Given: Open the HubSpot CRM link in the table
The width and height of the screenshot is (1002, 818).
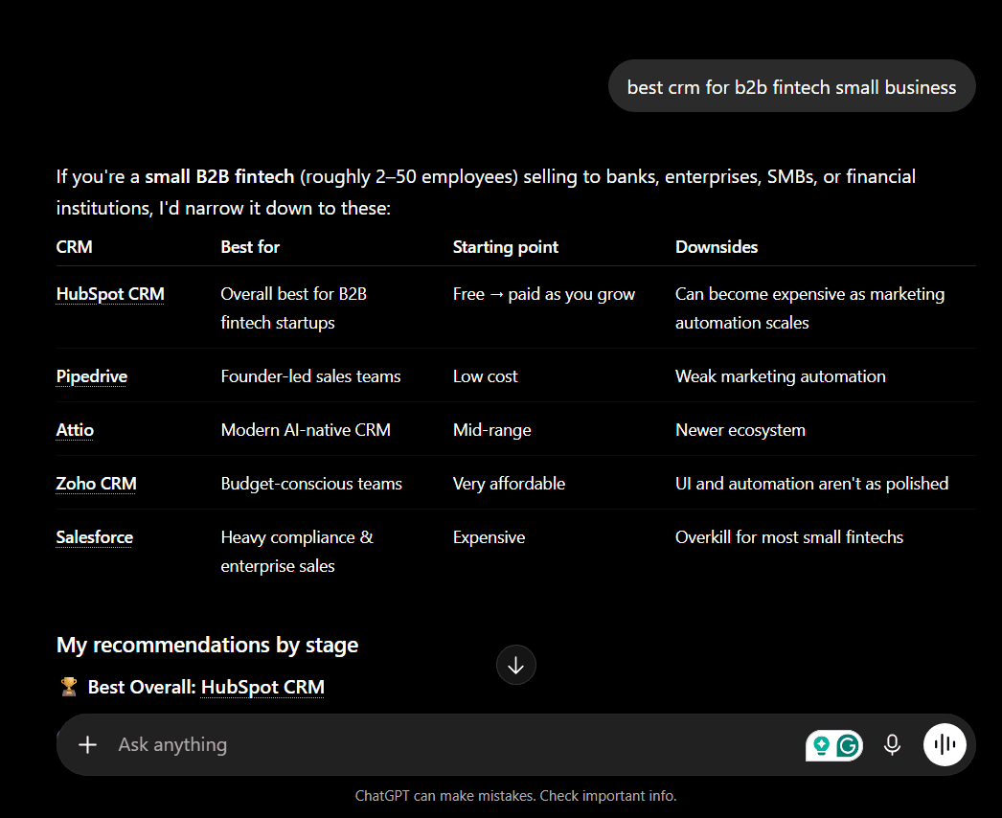Looking at the screenshot, I should (x=110, y=294).
